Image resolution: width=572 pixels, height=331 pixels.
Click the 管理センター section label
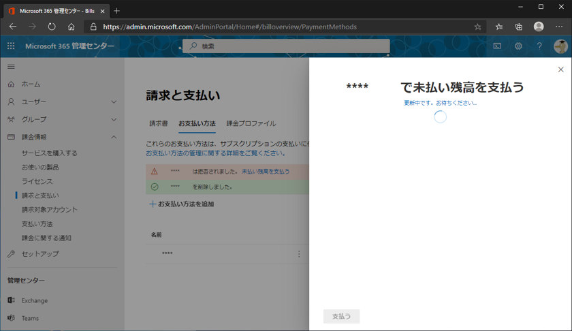(x=26, y=281)
